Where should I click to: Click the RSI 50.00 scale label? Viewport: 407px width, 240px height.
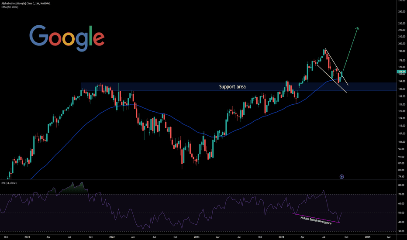point(401,213)
